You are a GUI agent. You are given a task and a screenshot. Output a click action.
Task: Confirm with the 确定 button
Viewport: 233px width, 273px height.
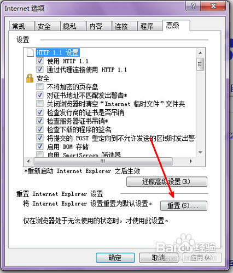[115, 258]
